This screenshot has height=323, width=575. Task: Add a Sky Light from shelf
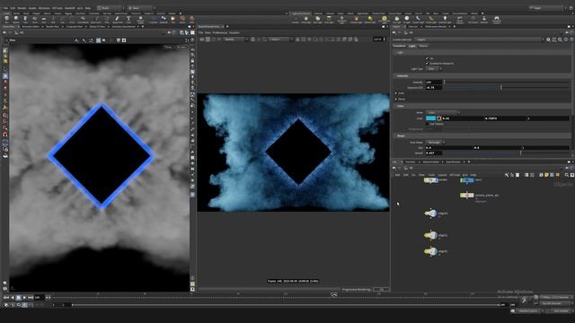pos(397,20)
